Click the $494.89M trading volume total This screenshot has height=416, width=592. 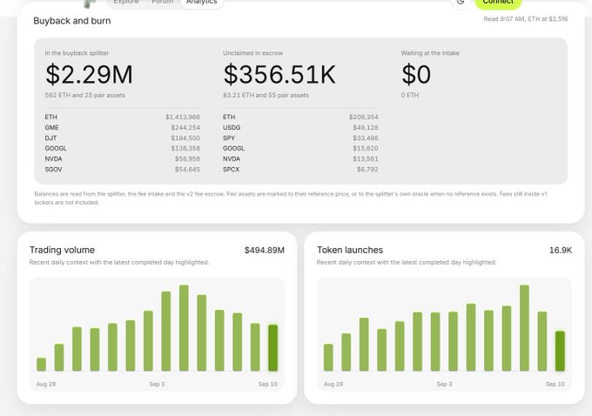265,251
